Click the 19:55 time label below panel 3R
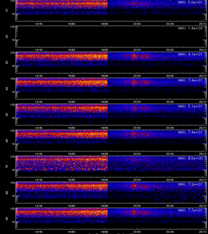This screenshot has width=208, height=234. coord(104,76)
